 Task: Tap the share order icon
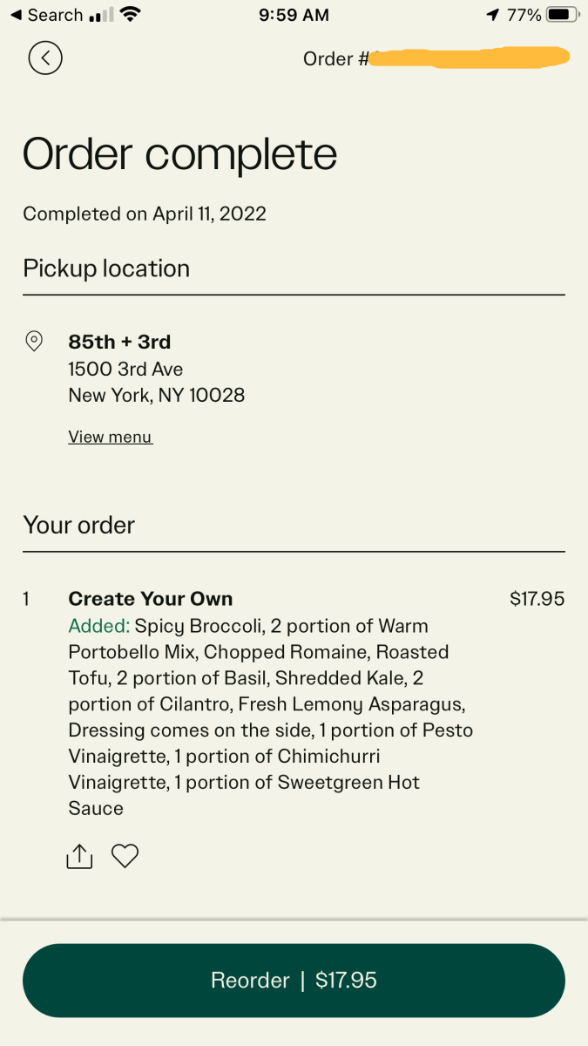coord(79,857)
